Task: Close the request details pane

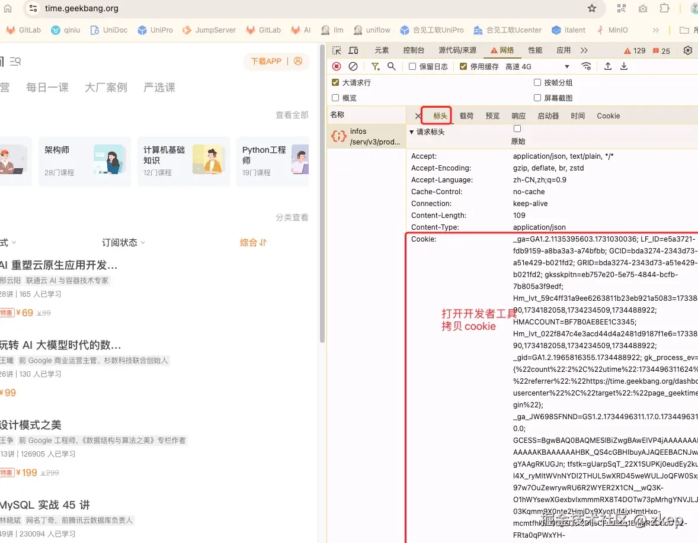Action: [x=418, y=116]
